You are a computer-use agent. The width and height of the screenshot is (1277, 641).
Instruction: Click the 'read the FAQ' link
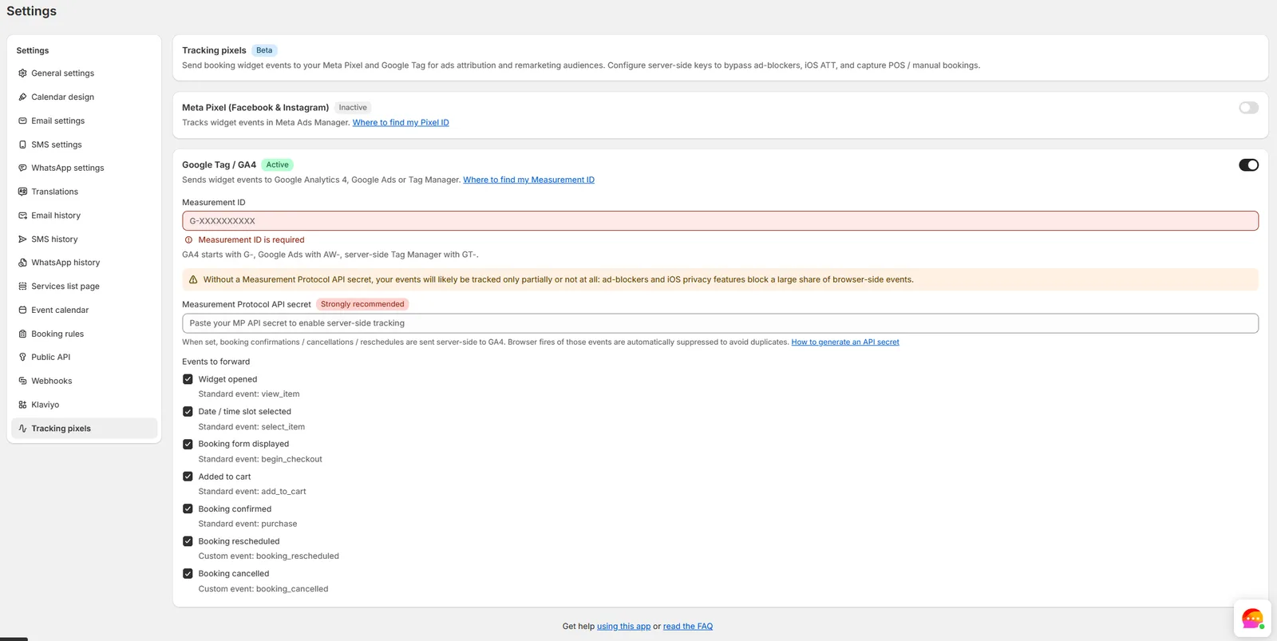click(x=688, y=627)
